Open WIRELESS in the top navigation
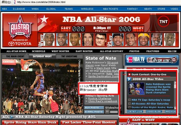 click(x=87, y=9)
